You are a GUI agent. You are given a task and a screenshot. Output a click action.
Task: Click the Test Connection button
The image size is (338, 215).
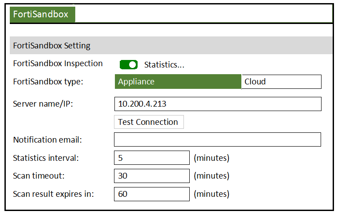pyautogui.click(x=149, y=122)
